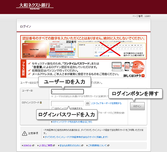
Task: Click the external link icon after ご利用環境について
Action: tap(108, 146)
